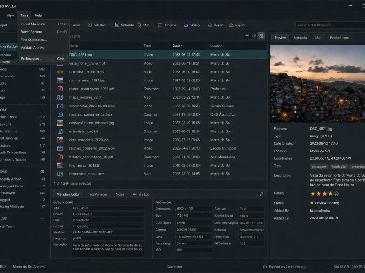
Task: Click PDF icon of plano_urbanizacao_1992.pdf
Action: pos(60,89)
